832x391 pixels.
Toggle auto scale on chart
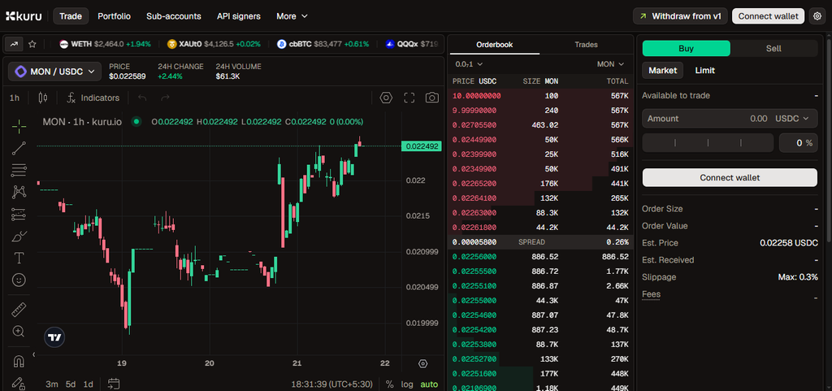[x=429, y=384]
